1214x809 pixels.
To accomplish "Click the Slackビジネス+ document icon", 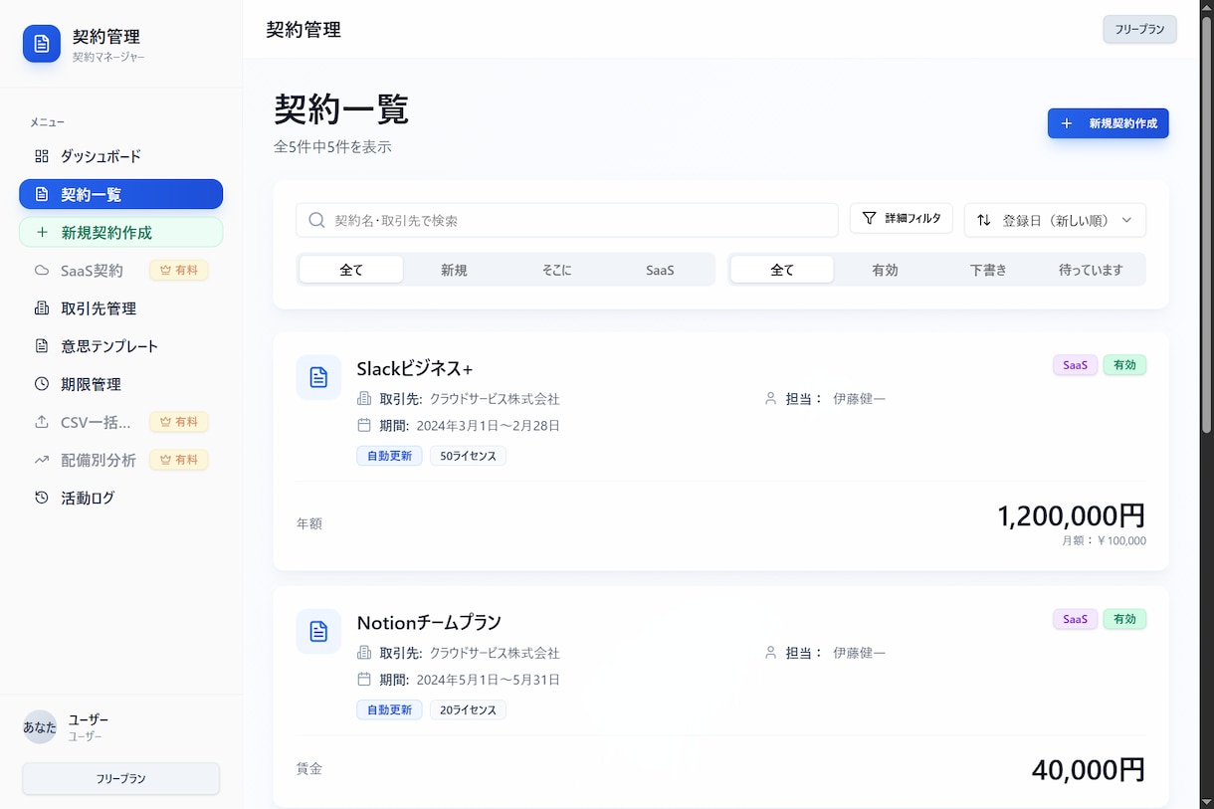I will coord(318,377).
